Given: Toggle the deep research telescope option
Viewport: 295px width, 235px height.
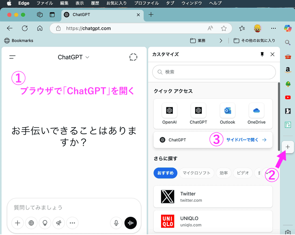Looking at the screenshot, I should pyautogui.click(x=59, y=223).
